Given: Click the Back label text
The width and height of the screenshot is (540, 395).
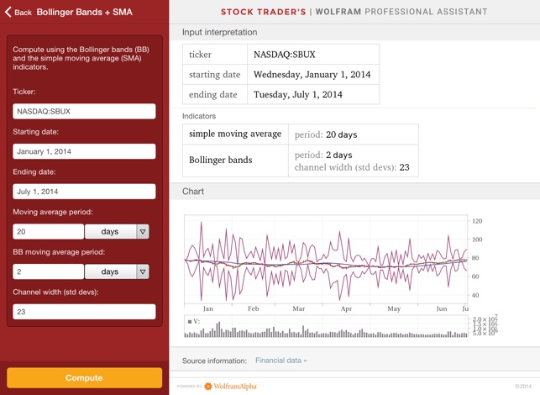Looking at the screenshot, I should tap(23, 13).
